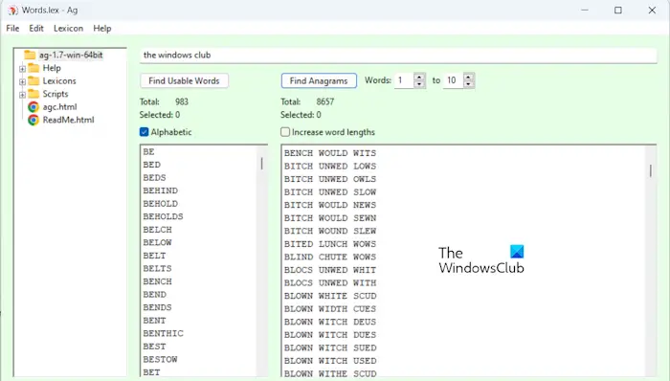Screen dimensions: 670x381
Task: Open the Edit menu
Action: point(36,28)
